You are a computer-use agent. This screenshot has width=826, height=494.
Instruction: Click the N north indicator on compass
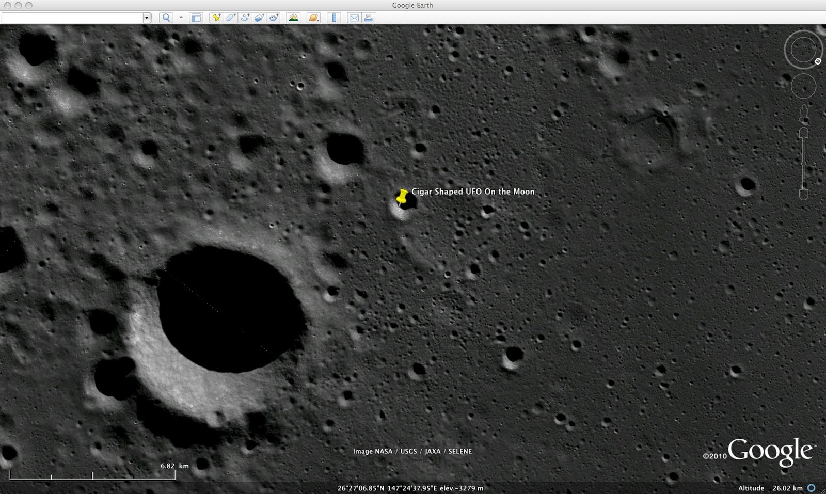point(818,61)
